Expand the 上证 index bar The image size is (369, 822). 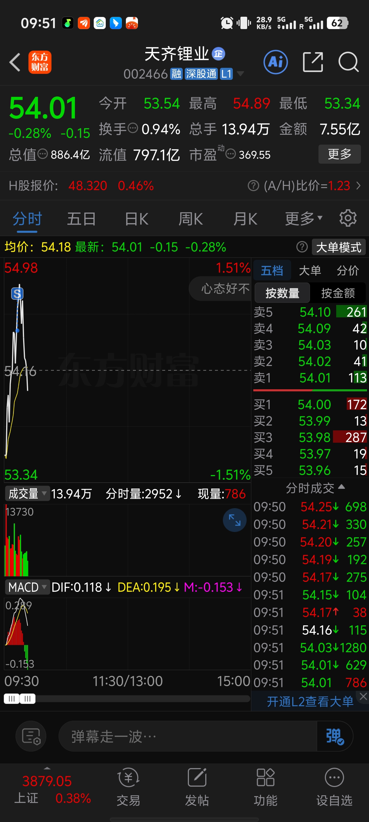[x=47, y=768]
